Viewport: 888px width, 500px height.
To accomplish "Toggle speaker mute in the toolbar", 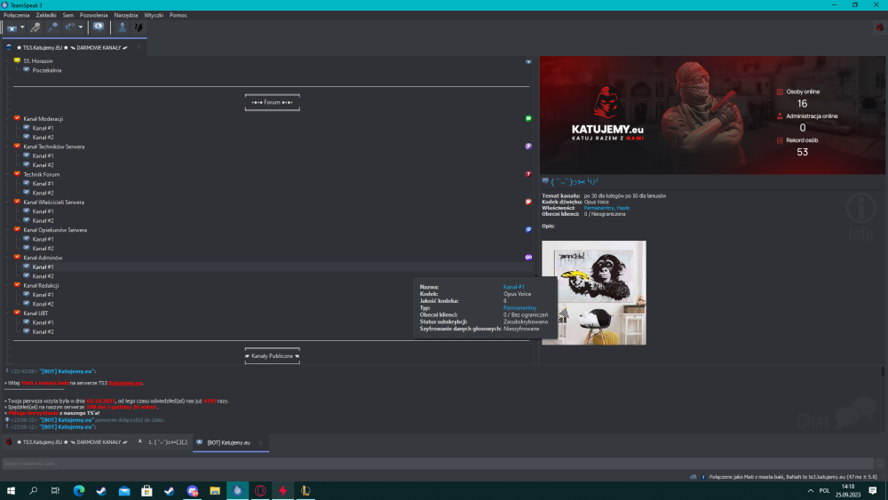I will tap(52, 28).
